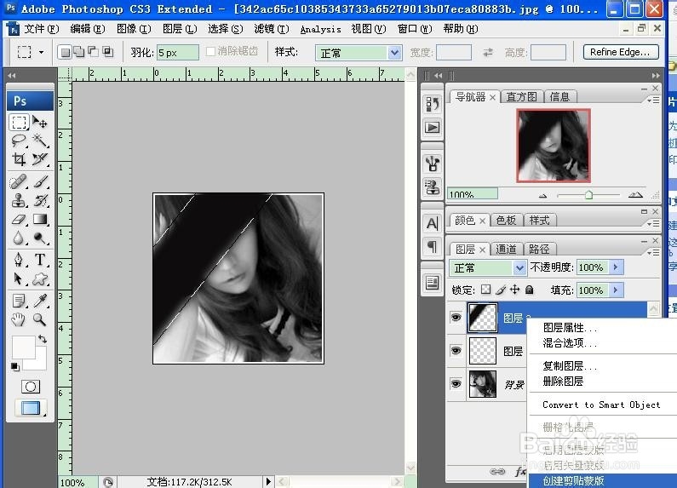Choose Convert to Smart Object

(x=601, y=405)
